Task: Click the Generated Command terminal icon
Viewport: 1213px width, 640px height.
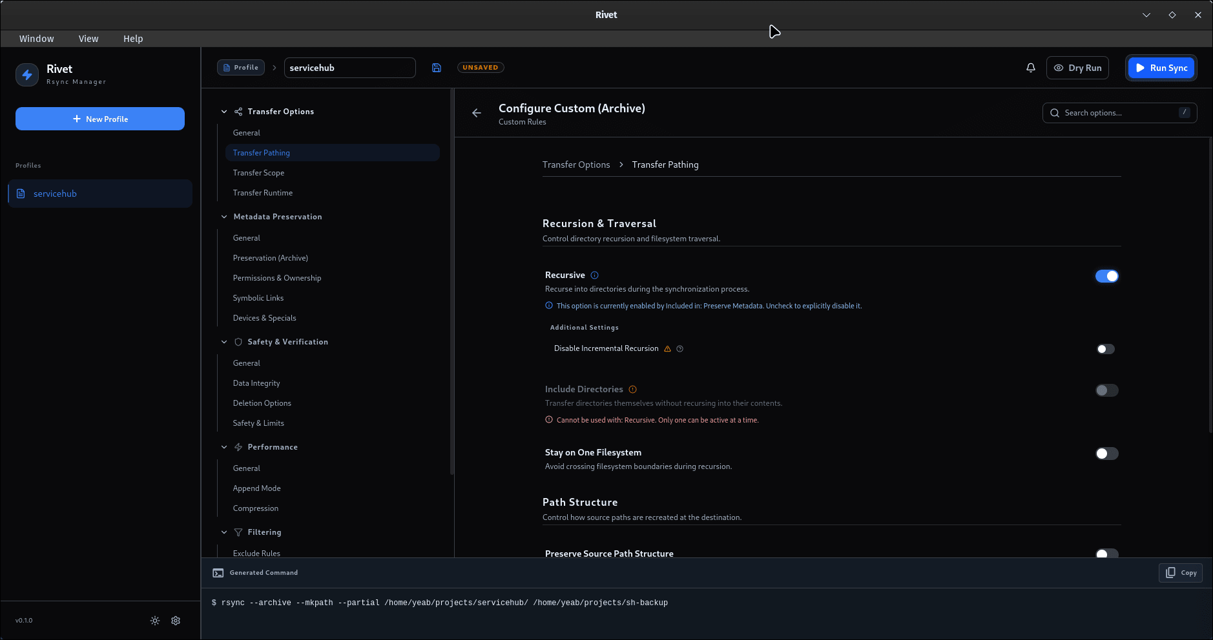Action: coord(218,573)
